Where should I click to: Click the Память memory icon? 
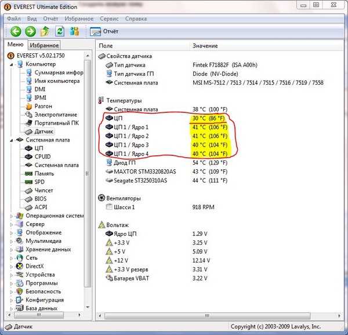click(28, 174)
